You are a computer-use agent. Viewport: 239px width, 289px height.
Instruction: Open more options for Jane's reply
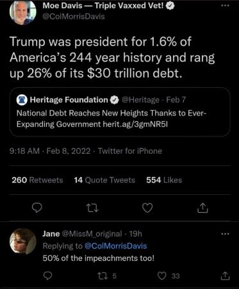point(225,234)
